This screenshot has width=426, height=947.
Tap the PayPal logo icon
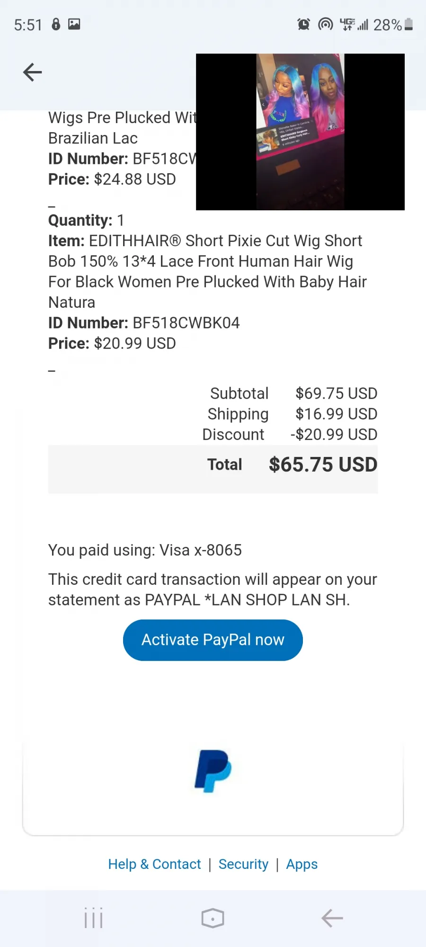click(x=213, y=771)
